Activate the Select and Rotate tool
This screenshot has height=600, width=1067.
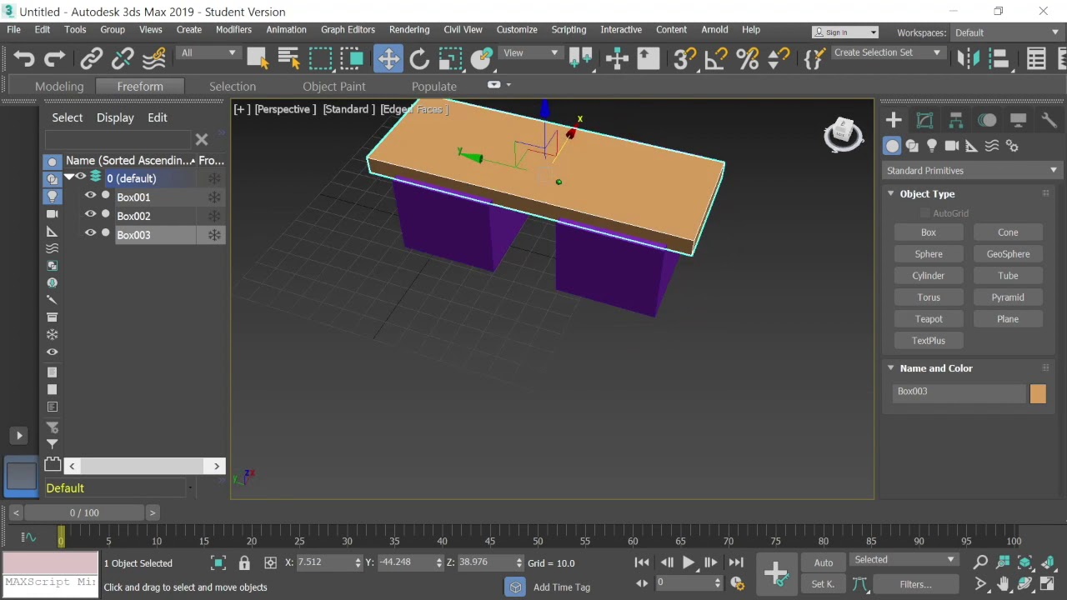point(419,58)
